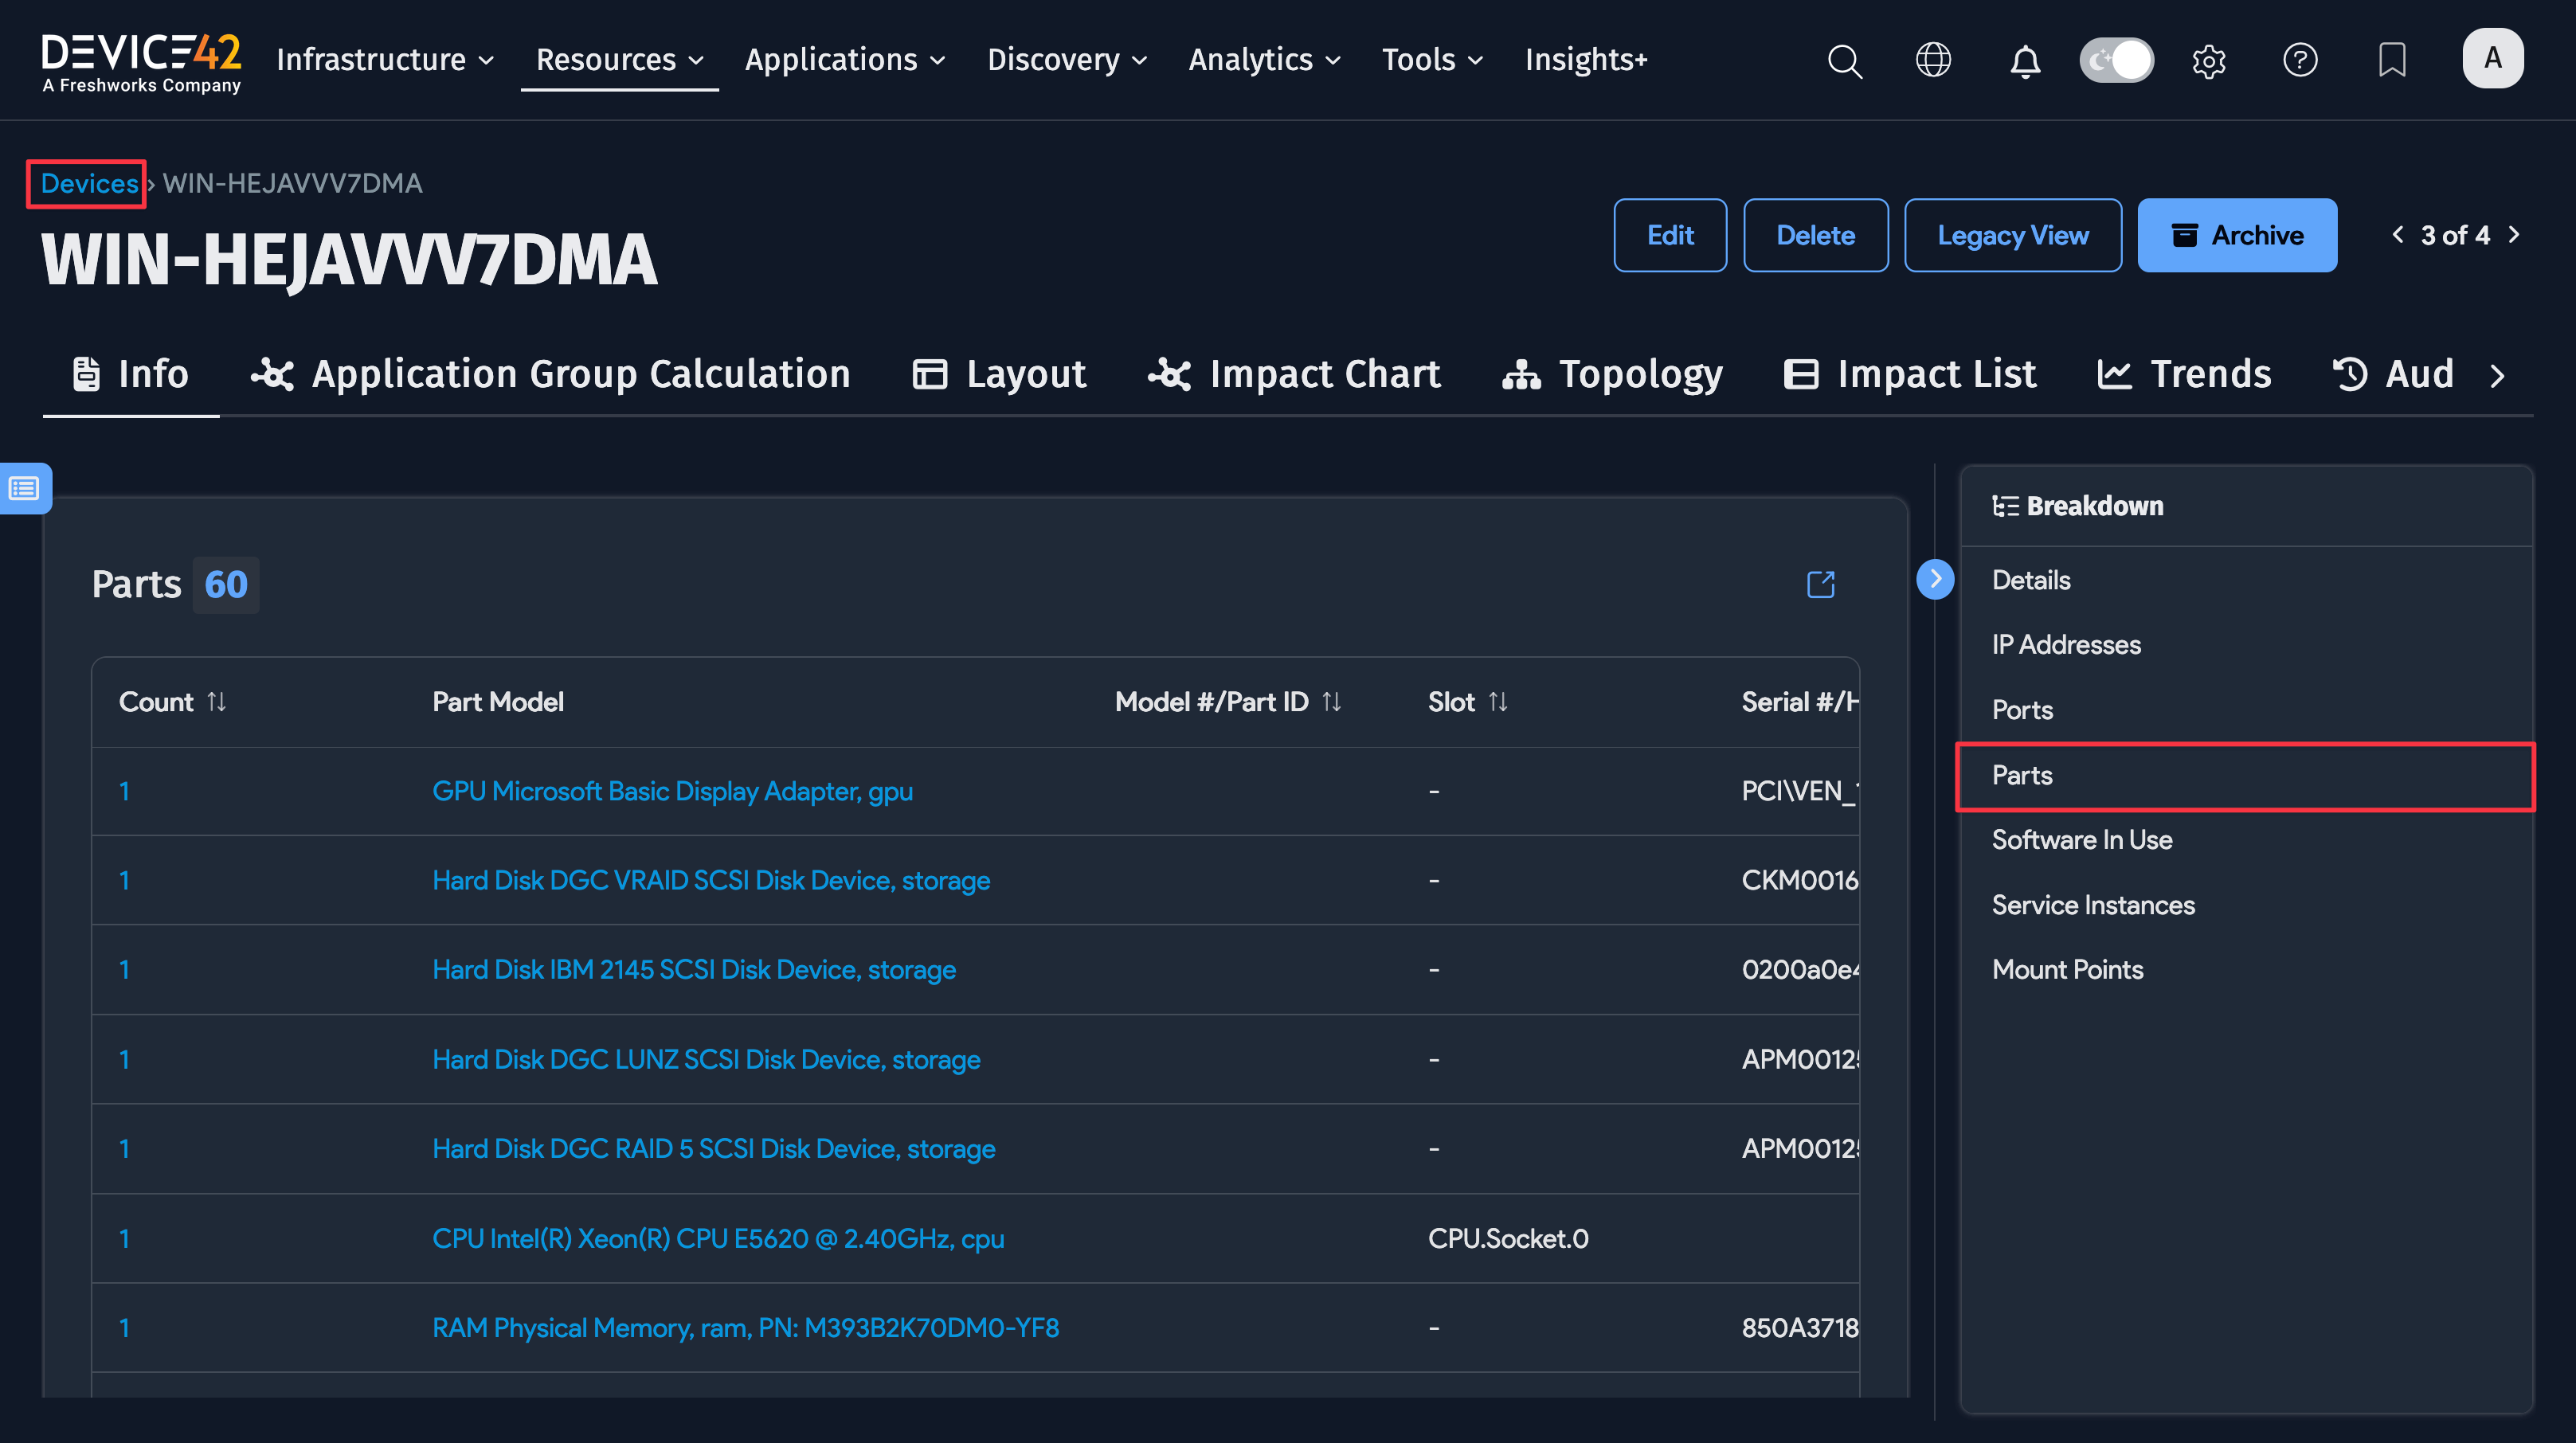Open the Impact Chart tab
Screen dimensions: 2576x1443
(1294, 374)
